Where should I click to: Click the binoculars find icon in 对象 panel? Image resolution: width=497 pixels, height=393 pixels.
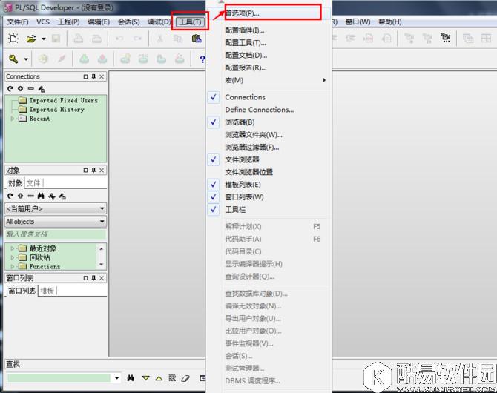(41, 196)
